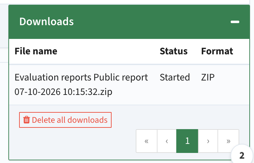This screenshot has width=254, height=163.
Task: Select the Evaluation reports Public report zip file
Action: coord(81,85)
